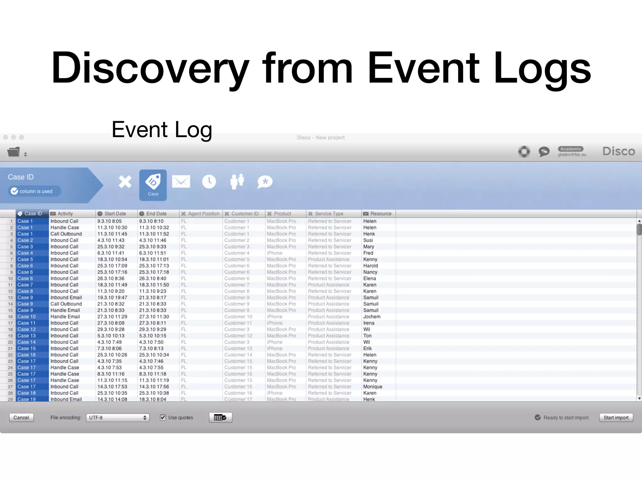Click the help lifebuoy icon

[524, 152]
